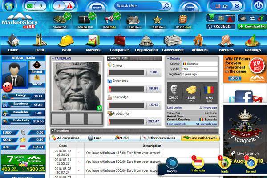Click the sidebar Experience 65.83 bar
Screen dimensions: 267x178
(x=23, y=105)
